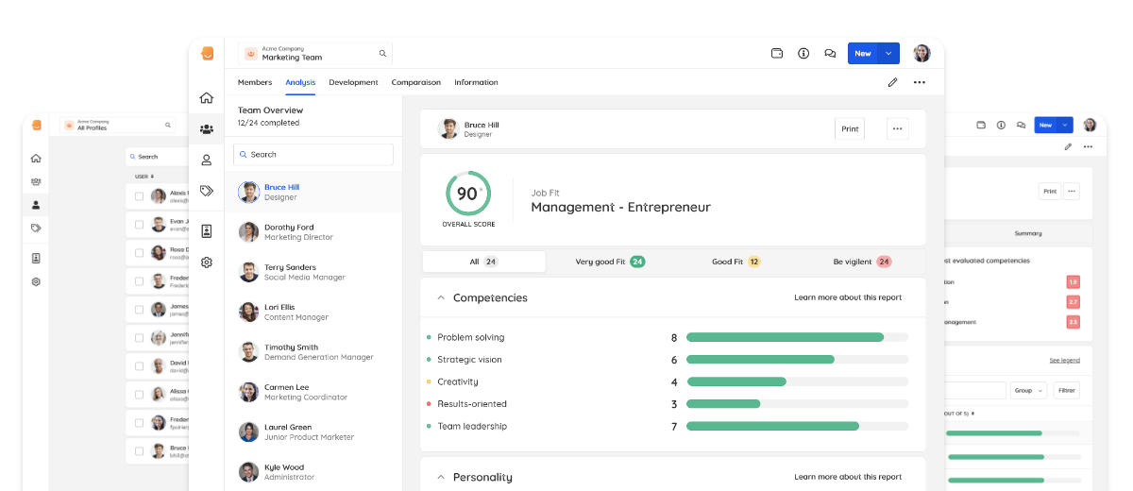The width and height of the screenshot is (1133, 491).
Task: Open the settings gear in main sidebar
Action: 206,262
